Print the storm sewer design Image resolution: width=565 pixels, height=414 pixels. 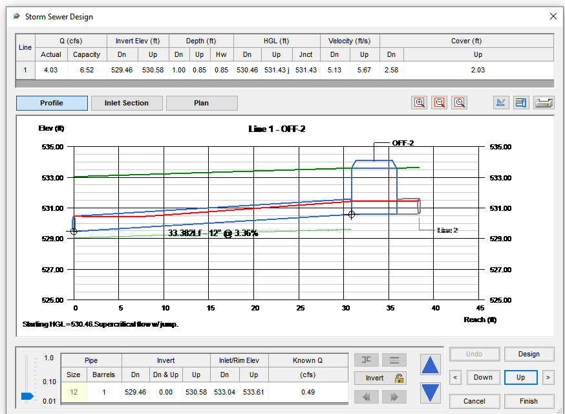click(543, 102)
